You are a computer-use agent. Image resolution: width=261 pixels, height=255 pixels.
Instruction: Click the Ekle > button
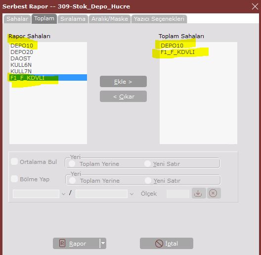pos(123,82)
